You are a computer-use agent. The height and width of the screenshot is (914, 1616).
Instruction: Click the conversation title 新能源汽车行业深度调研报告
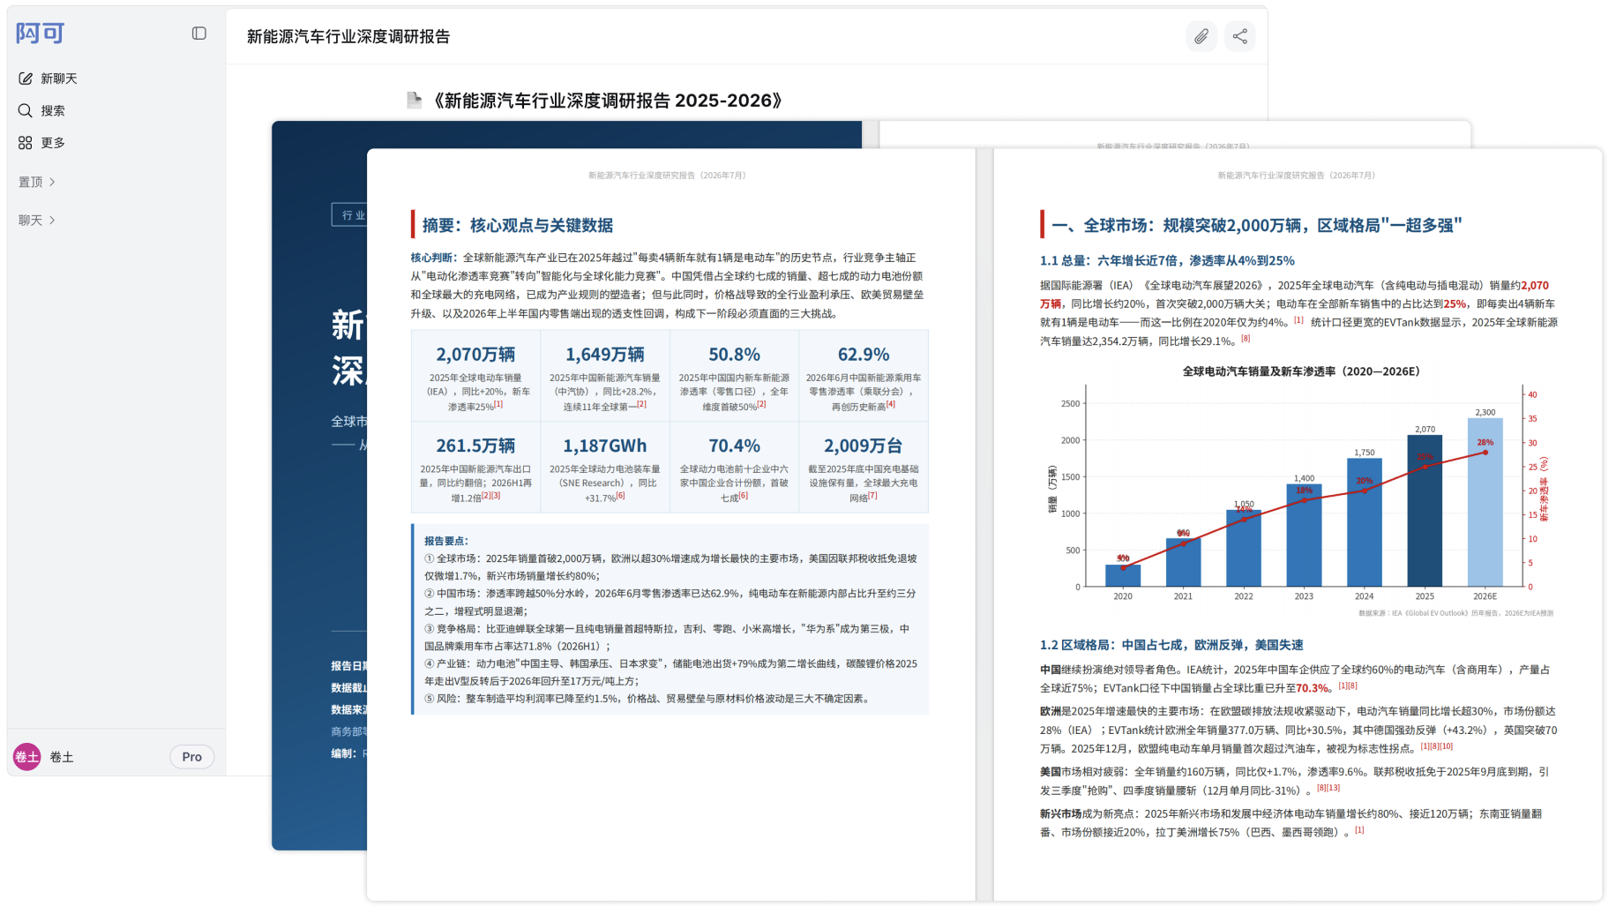click(348, 36)
